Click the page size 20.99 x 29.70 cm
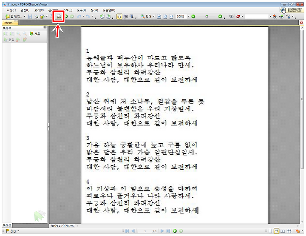Screen dimensions: 306x236 tap(62, 226)
